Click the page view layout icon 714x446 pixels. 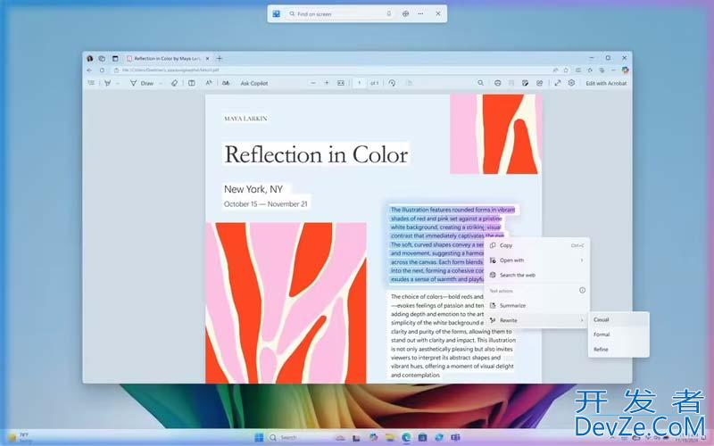(192, 83)
